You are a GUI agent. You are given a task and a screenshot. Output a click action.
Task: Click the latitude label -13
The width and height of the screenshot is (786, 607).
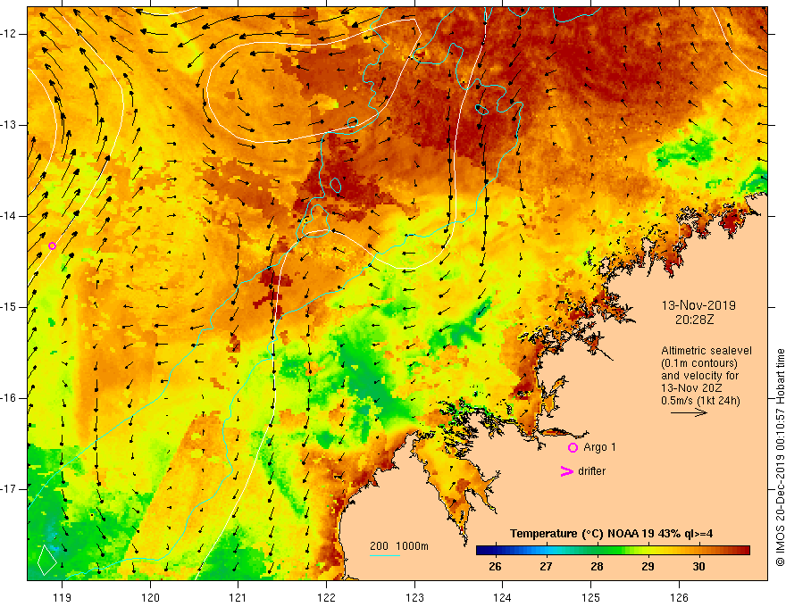pyautogui.click(x=9, y=125)
